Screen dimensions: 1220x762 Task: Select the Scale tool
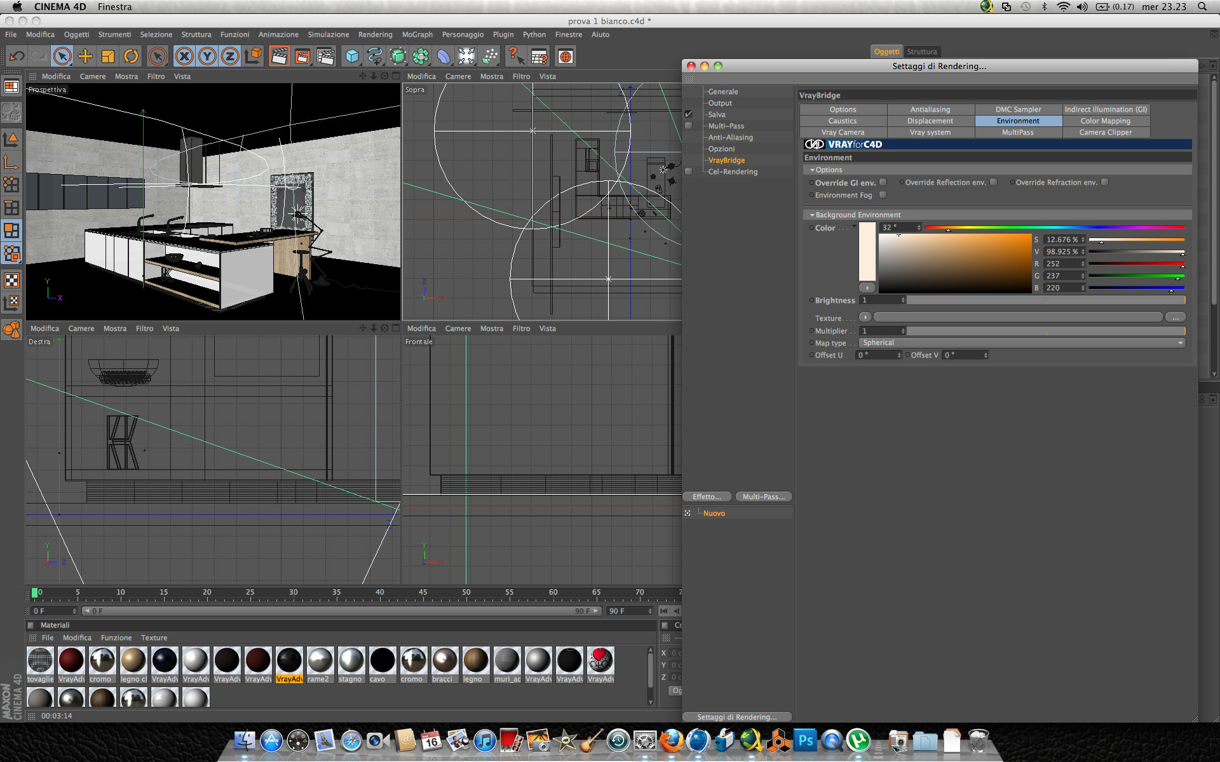(108, 57)
